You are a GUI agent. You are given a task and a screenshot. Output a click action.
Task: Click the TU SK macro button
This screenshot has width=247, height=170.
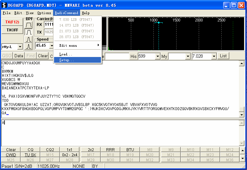[31, 155]
